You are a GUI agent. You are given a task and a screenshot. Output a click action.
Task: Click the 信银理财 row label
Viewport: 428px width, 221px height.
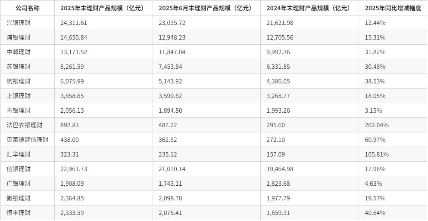pos(19,169)
